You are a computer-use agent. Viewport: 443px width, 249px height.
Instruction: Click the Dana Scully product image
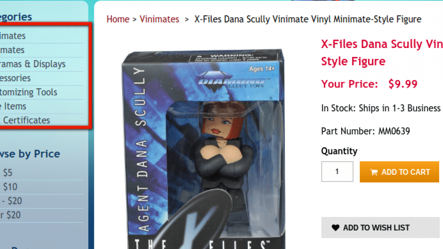tap(203, 149)
